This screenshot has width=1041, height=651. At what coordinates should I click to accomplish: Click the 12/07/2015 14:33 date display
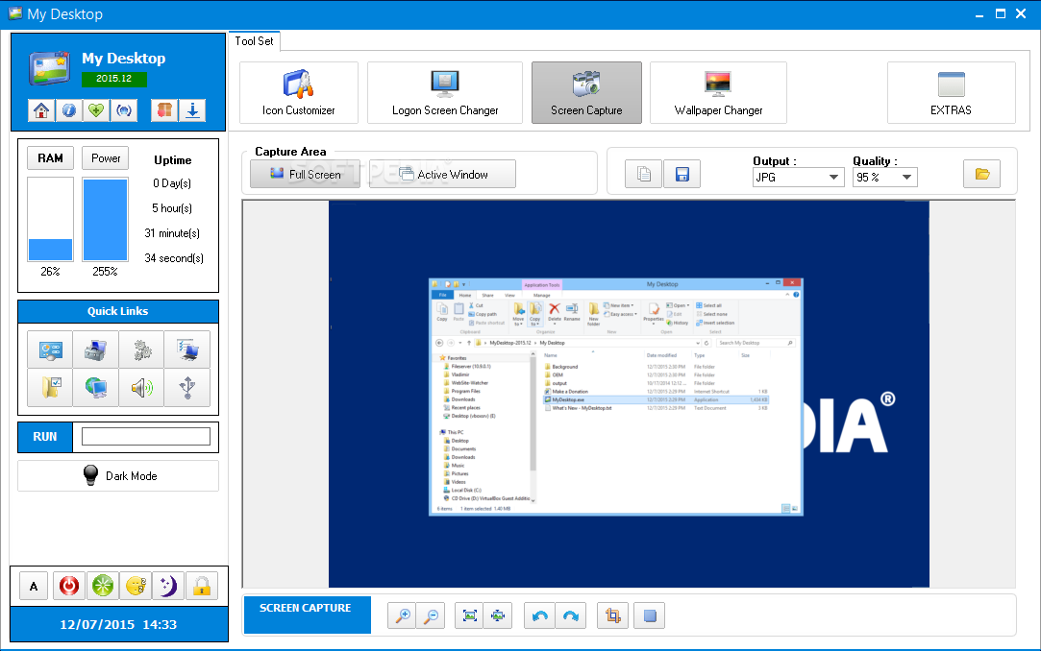[118, 624]
